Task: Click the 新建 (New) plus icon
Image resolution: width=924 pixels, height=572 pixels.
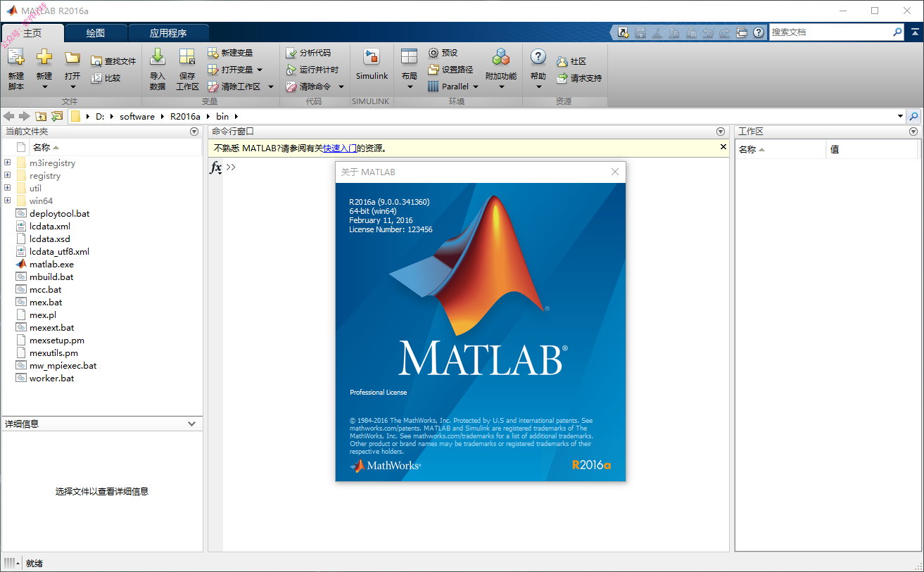Action: [44, 58]
